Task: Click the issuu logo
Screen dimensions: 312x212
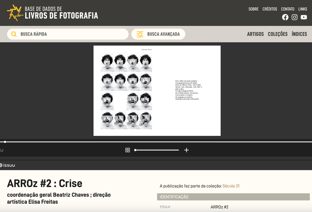Action: [x=7, y=165]
